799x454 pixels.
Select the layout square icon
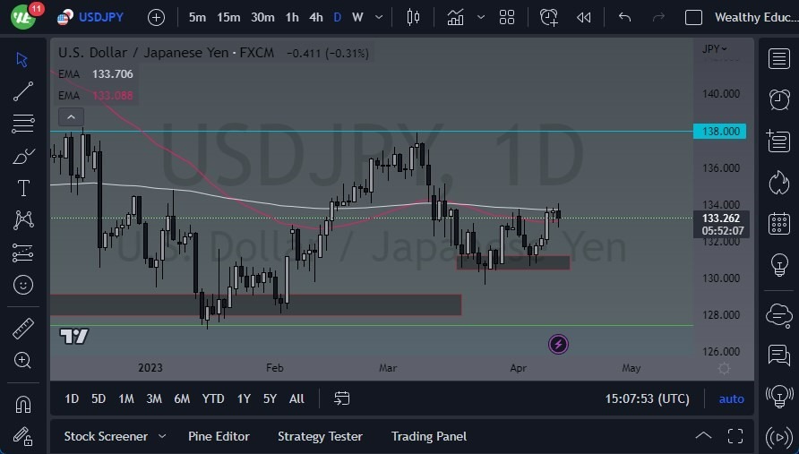[693, 17]
